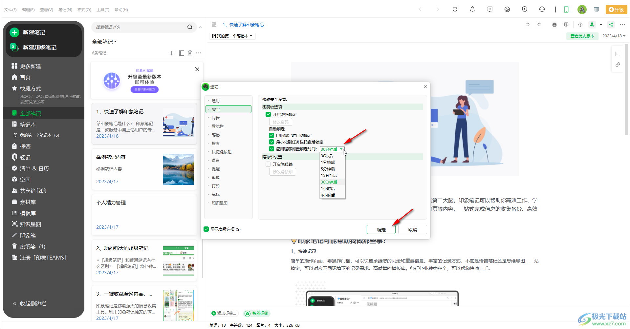Click the note info icon
630x329 pixels.
pos(580,25)
